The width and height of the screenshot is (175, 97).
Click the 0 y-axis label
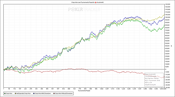coord(166,69)
